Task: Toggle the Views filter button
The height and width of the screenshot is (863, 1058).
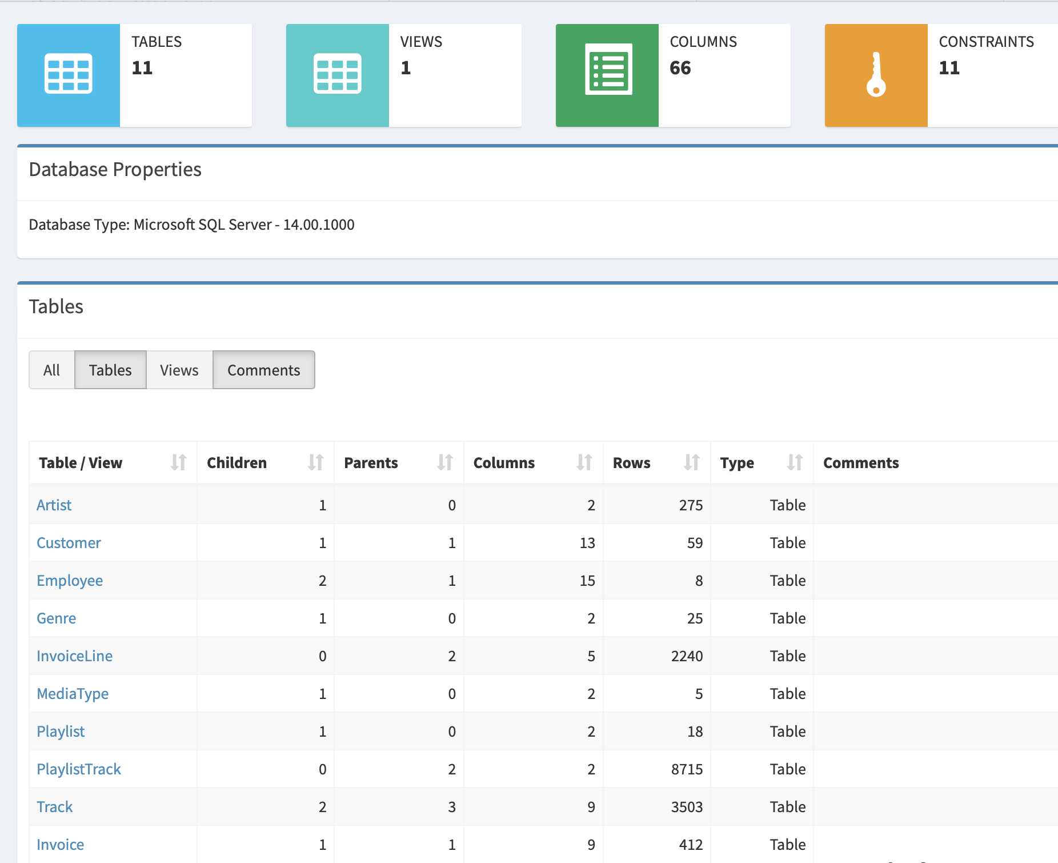Action: tap(179, 370)
